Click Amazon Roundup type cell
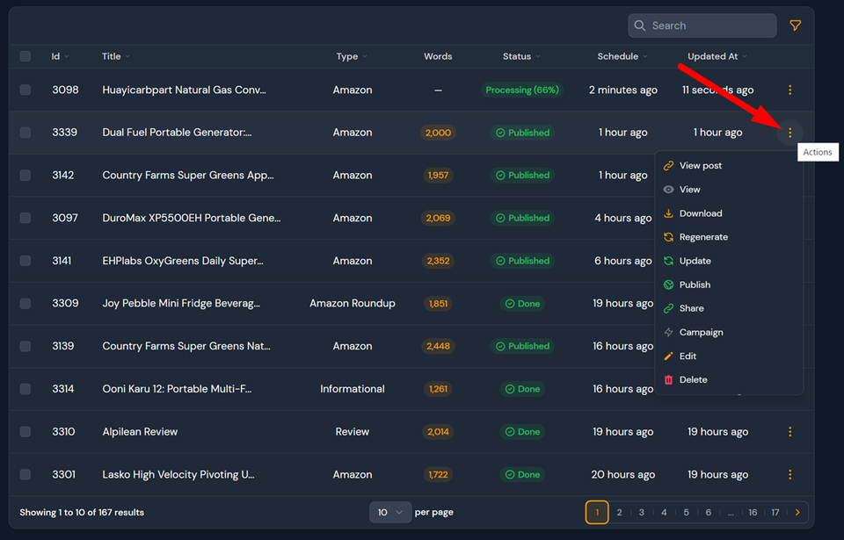The width and height of the screenshot is (844, 540). click(x=352, y=303)
